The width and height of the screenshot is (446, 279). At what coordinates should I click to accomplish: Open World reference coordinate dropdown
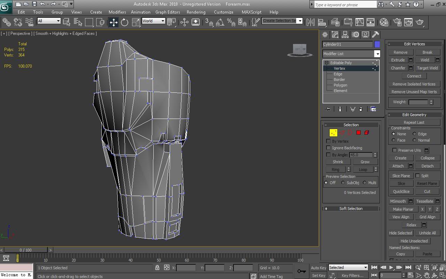153,21
